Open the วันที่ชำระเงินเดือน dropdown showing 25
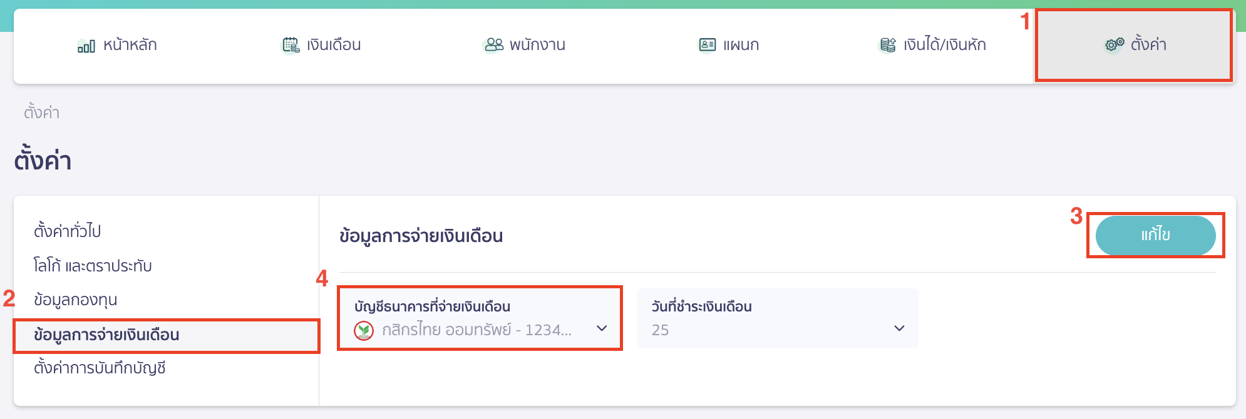The image size is (1246, 419). 776,319
